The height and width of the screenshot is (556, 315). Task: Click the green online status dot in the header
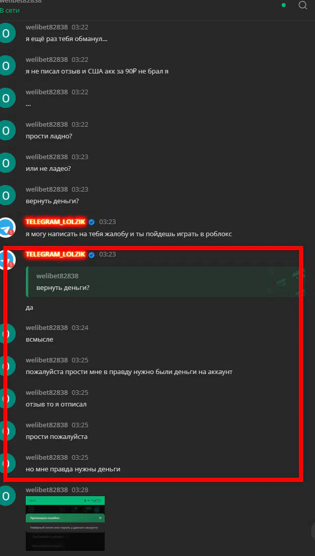284,5
